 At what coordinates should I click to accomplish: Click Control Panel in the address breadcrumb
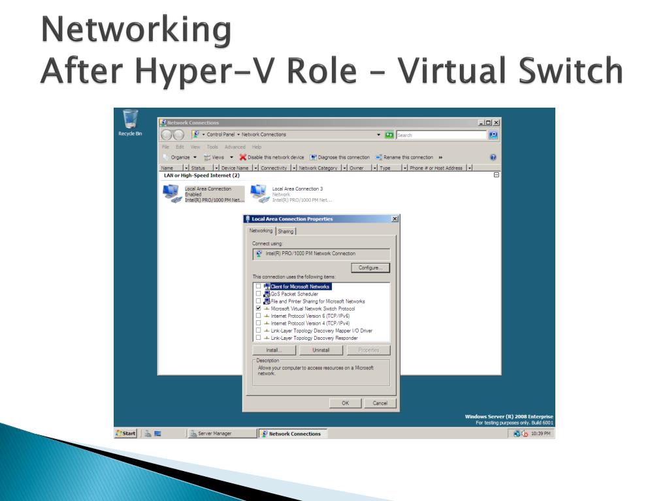[221, 134]
